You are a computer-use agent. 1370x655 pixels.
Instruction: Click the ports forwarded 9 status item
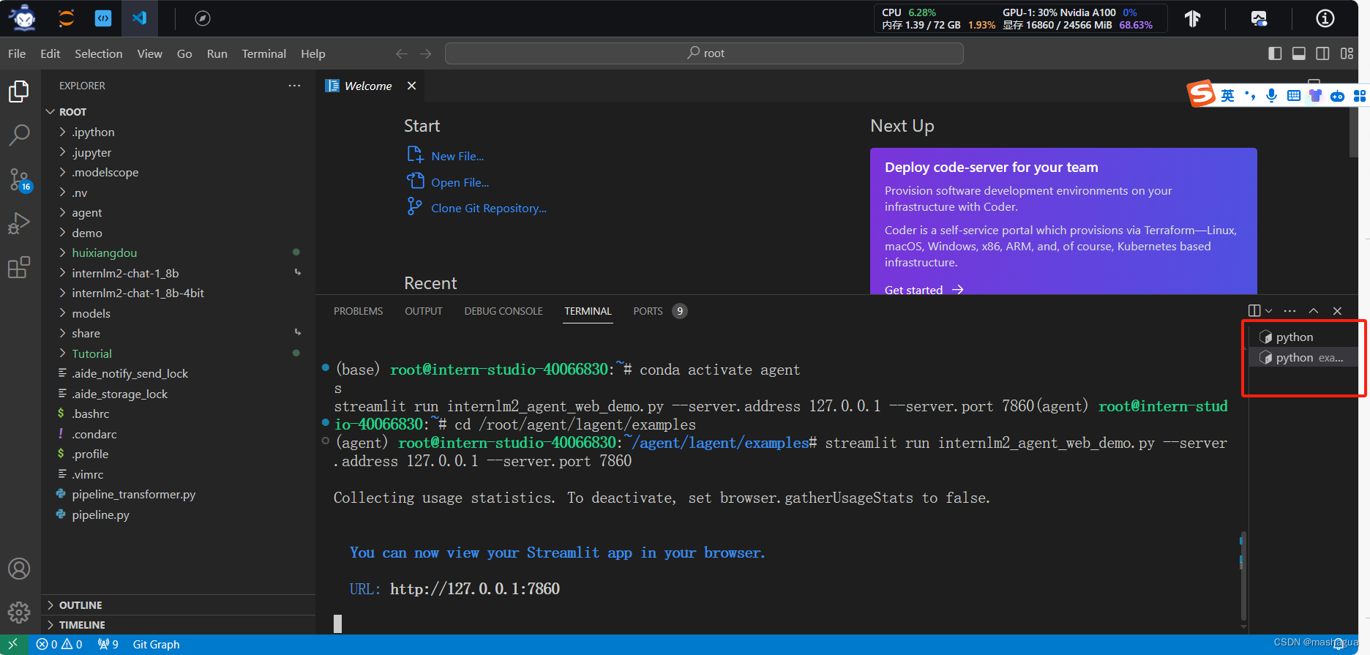point(108,644)
